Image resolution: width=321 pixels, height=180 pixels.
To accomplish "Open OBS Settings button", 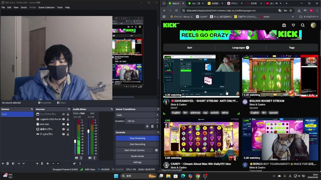I will tap(137, 162).
